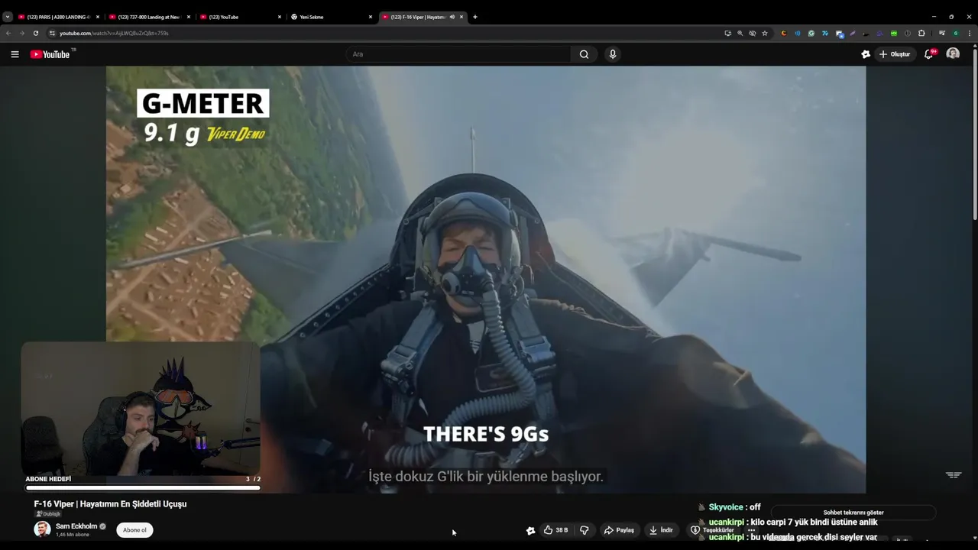Screen dimensions: 978x550
Task: Share the video via Paylaş
Action: [619, 530]
